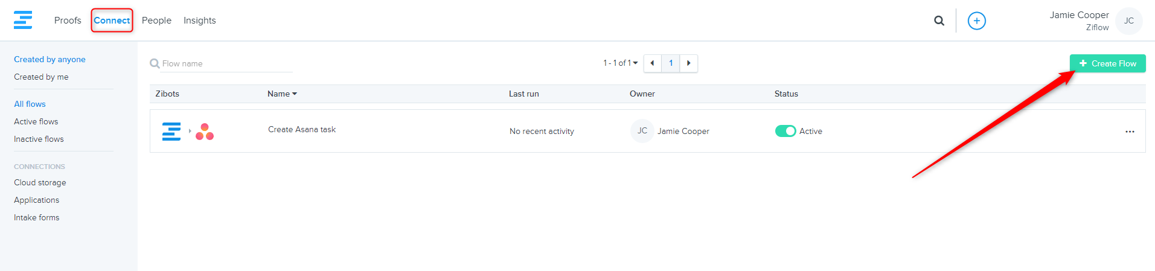Open Cloud storage connections
Viewport: 1155px width, 271px height.
tap(40, 182)
